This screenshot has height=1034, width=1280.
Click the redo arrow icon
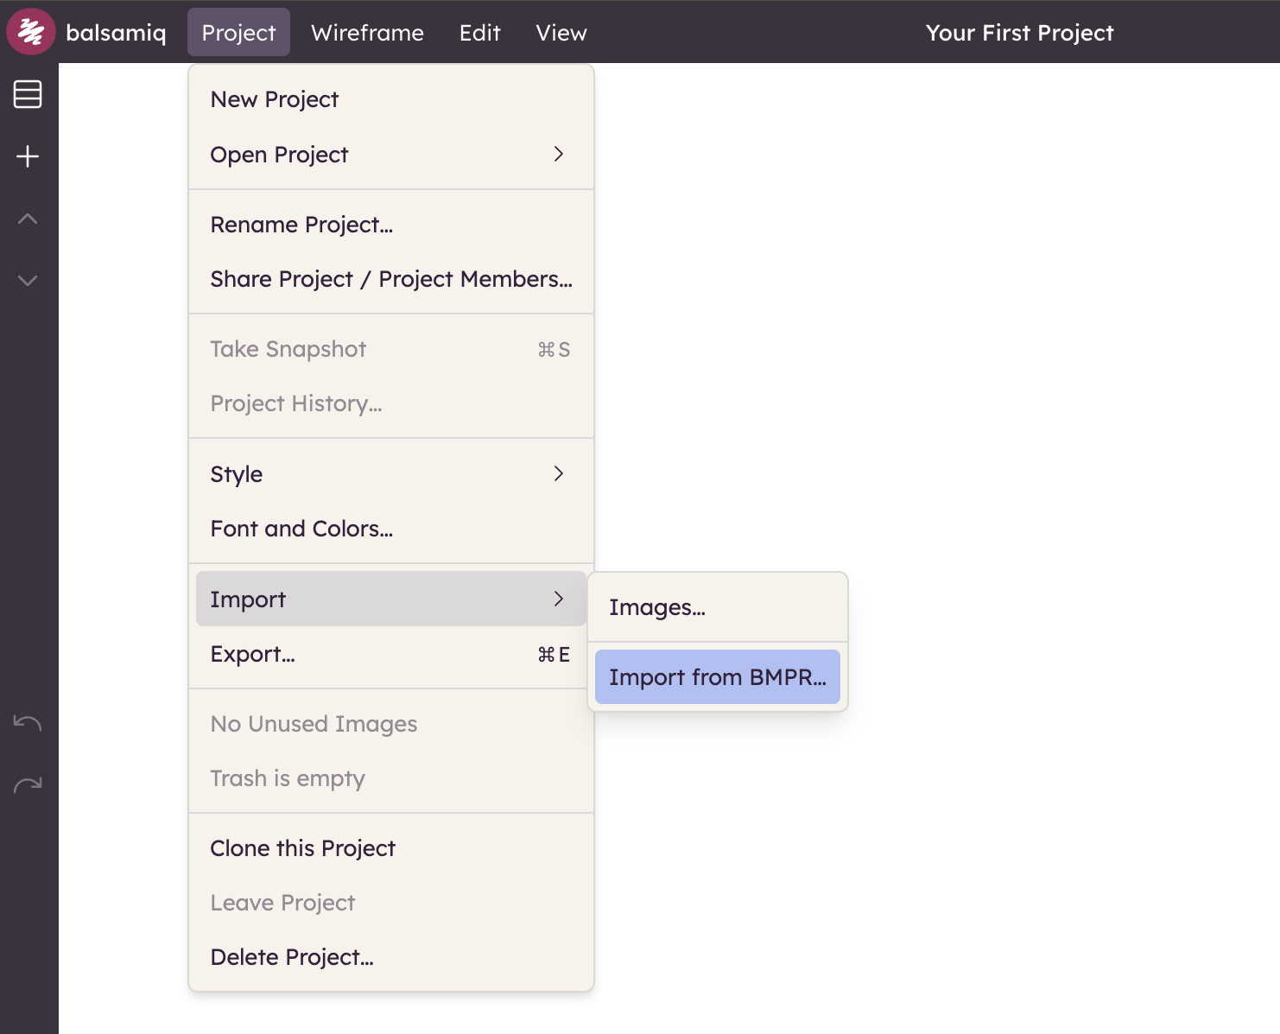[28, 785]
